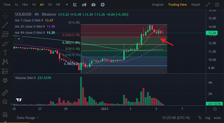Toggle percent scale mode
This screenshot has height=123, width=224.
click(x=200, y=118)
